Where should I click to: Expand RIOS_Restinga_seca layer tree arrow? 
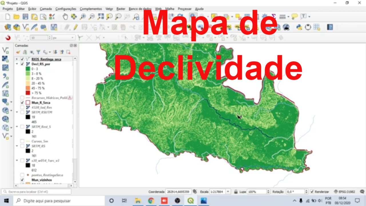(x=17, y=59)
